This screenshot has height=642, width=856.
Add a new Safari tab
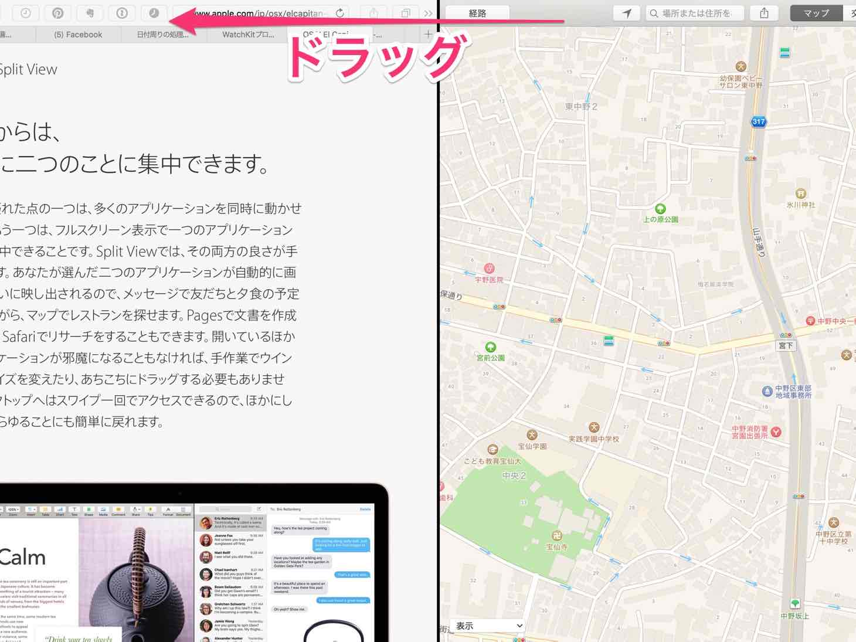pyautogui.click(x=428, y=35)
